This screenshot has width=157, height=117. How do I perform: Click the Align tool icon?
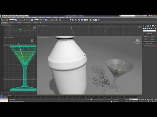(76, 20)
